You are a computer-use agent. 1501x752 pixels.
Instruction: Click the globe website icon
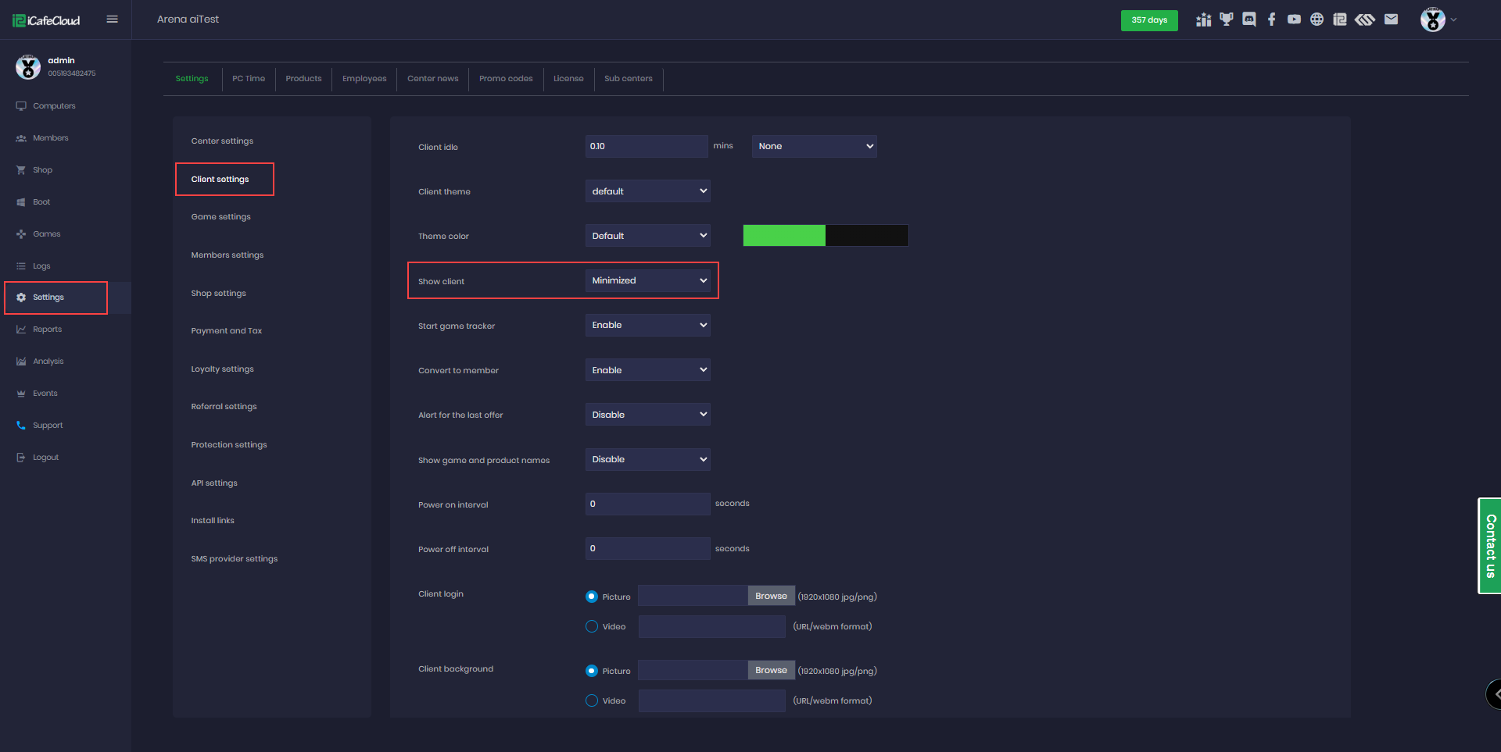point(1317,20)
